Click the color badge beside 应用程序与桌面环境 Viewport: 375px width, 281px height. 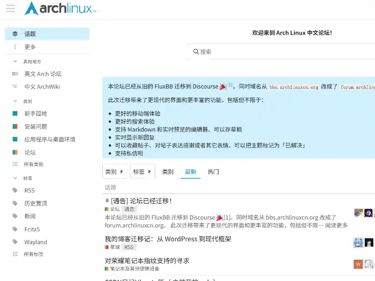point(15,139)
